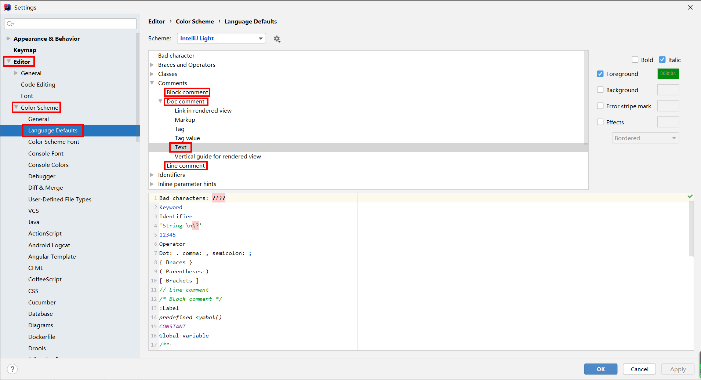Collapse the Editor section arrow
Viewport: 701px width, 380px height.
tap(8, 62)
